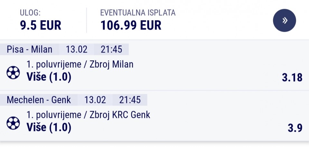Click the ULOG label
The height and width of the screenshot is (147, 309).
30,13
